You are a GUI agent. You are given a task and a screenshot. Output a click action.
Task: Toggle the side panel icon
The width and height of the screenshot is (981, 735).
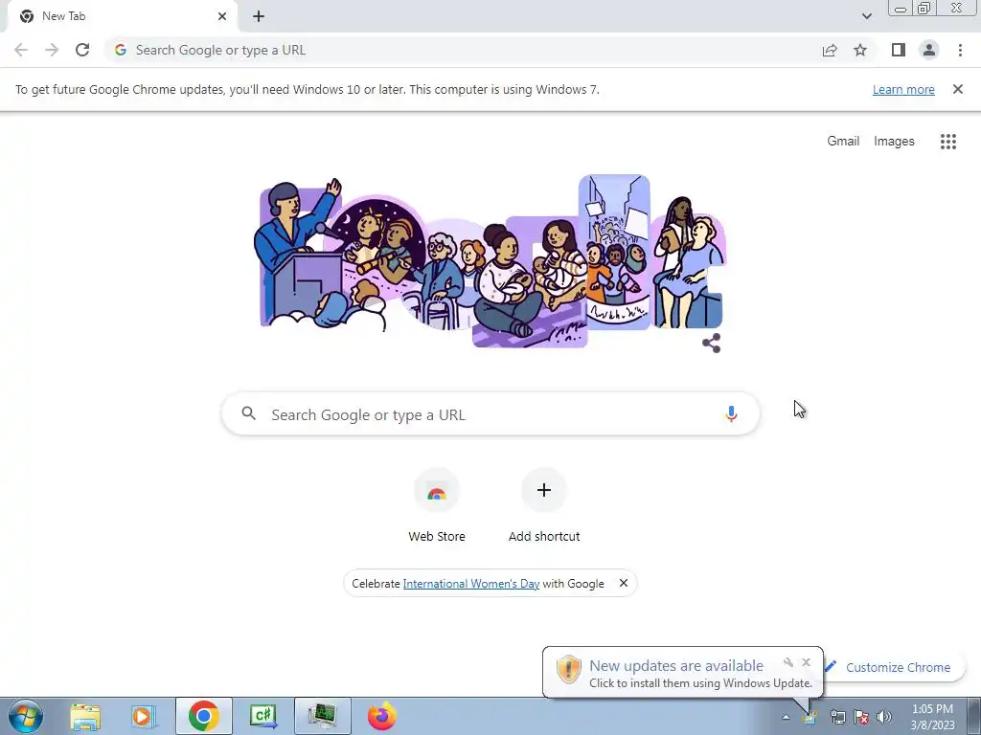pos(899,50)
